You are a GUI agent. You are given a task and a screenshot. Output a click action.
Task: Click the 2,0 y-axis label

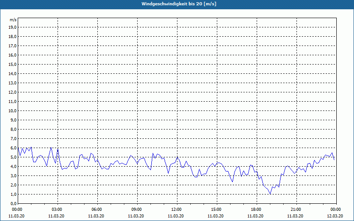[13, 185]
